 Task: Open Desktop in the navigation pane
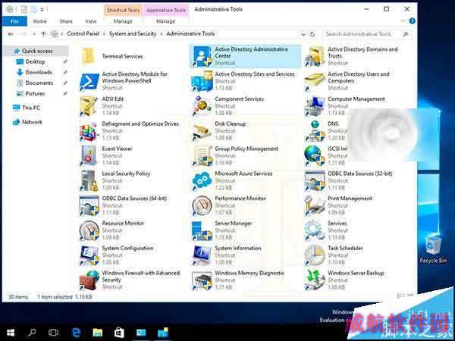(35, 61)
